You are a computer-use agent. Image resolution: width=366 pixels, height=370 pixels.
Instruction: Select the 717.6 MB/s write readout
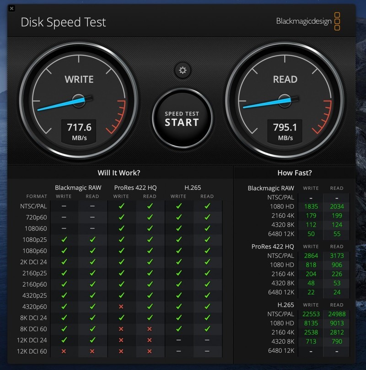(x=79, y=131)
